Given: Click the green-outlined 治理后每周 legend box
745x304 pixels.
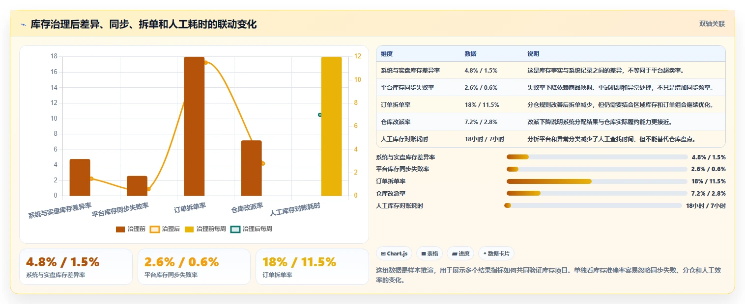Looking at the screenshot, I should pos(235,229).
